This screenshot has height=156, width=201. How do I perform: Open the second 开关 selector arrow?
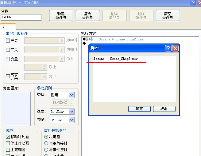pos(62,50)
